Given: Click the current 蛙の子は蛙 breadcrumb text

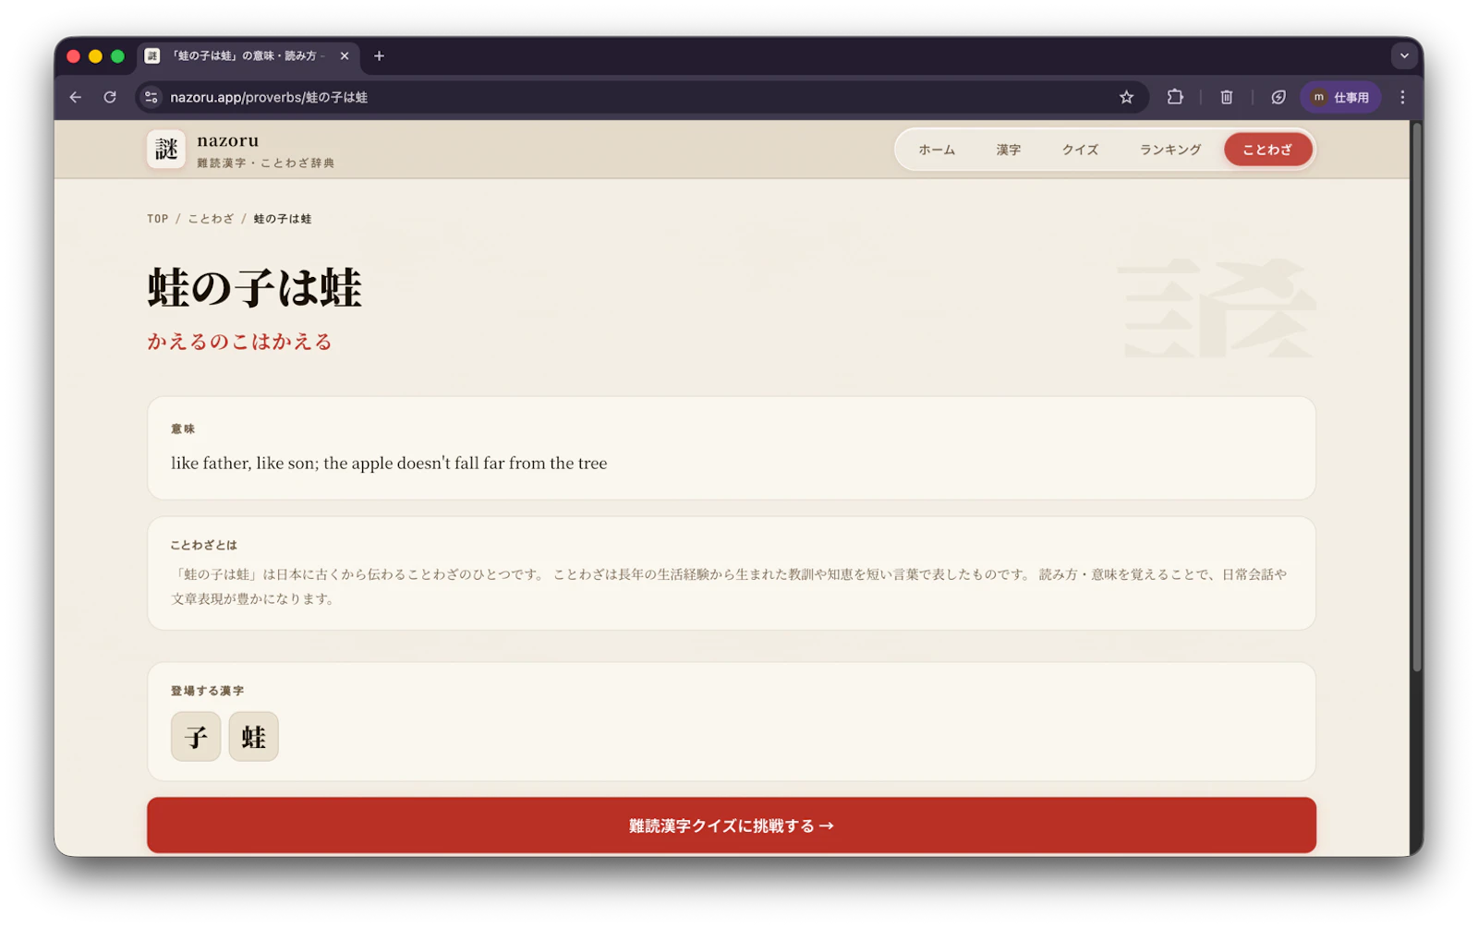Looking at the screenshot, I should point(283,219).
